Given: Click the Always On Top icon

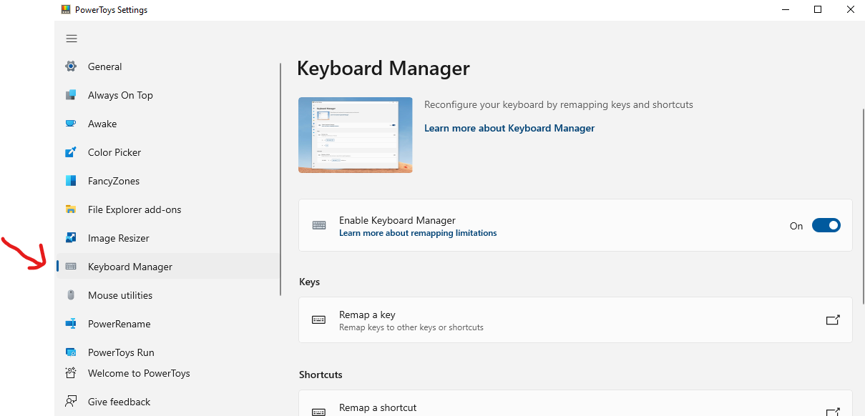Looking at the screenshot, I should (71, 95).
